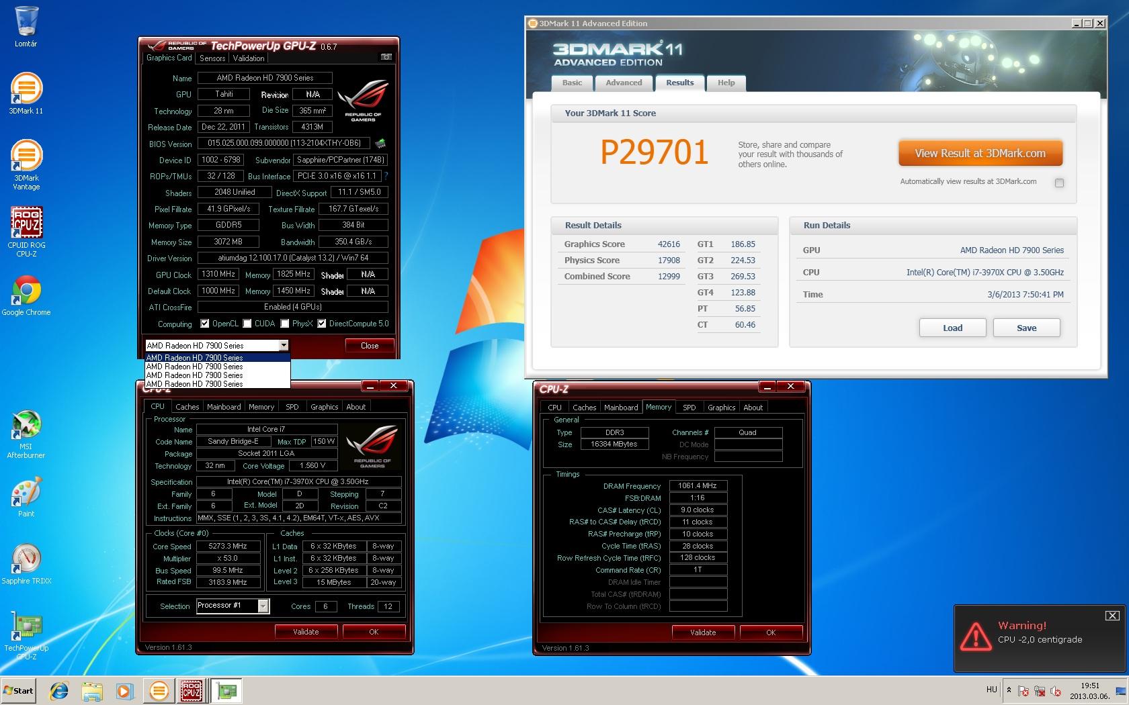The width and height of the screenshot is (1129, 705).
Task: Switch to GPU-Z via its taskbar button
Action: pos(227,690)
